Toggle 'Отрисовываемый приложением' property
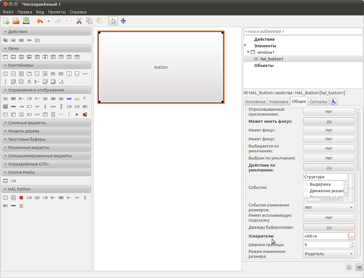Viewport: 364px width, 278px height. click(x=329, y=112)
